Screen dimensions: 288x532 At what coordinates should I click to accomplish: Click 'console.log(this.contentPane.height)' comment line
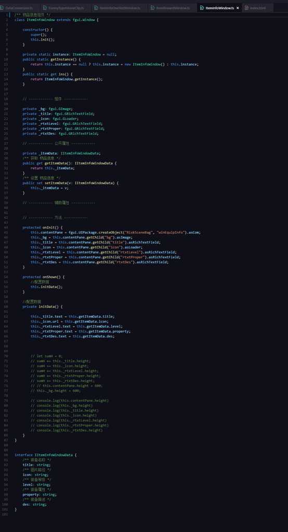(x=70, y=400)
